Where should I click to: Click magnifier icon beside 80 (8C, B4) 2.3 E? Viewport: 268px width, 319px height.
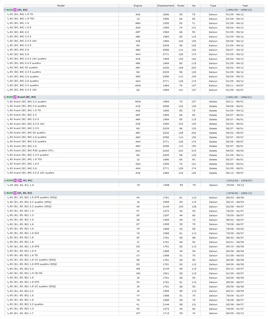tap(8, 46)
